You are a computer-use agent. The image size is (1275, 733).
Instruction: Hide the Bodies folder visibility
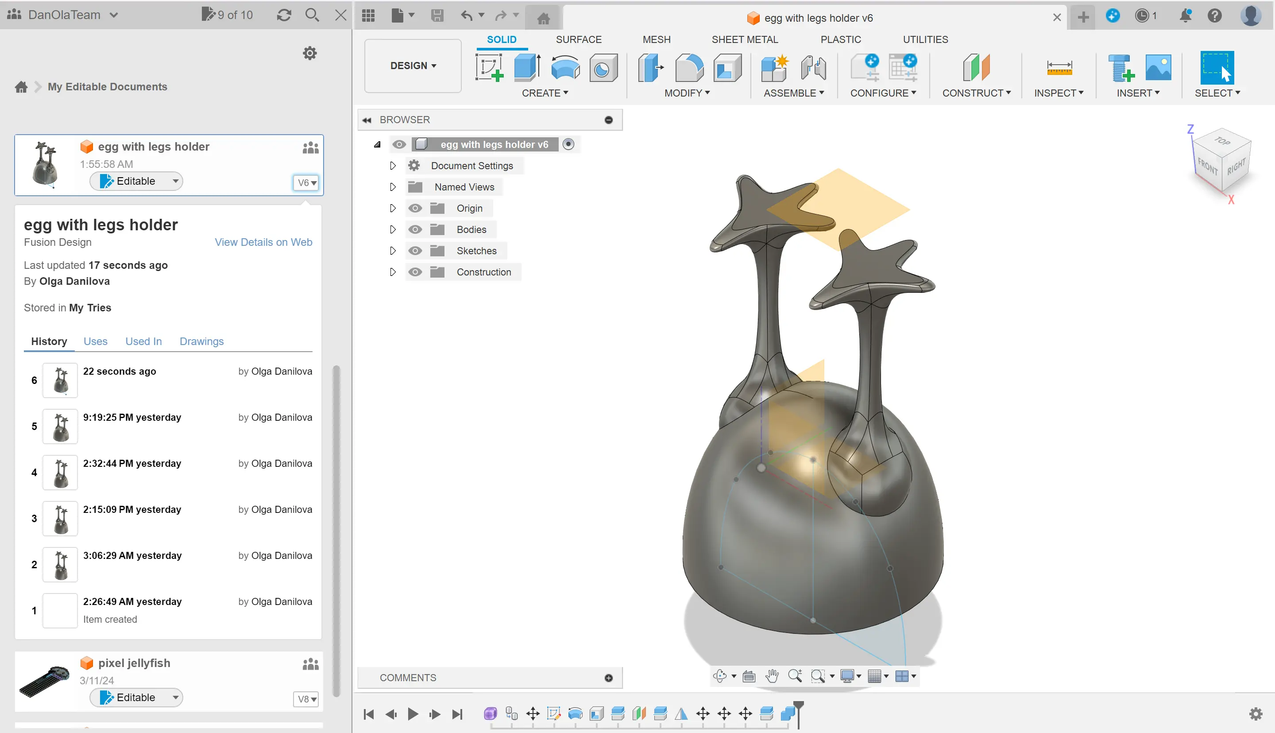[415, 229]
